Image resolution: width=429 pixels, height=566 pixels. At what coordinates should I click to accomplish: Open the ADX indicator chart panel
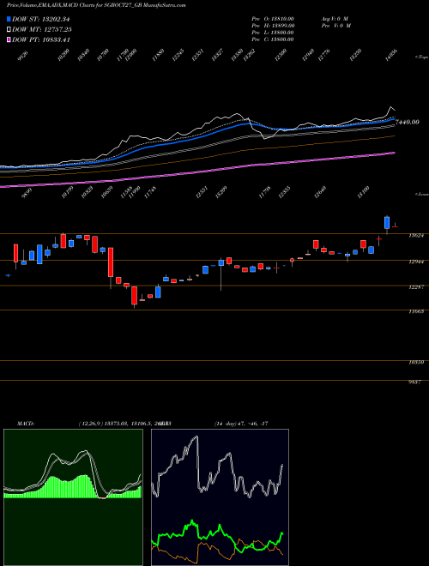click(x=220, y=497)
